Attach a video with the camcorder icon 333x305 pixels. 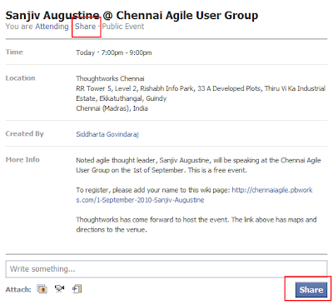[x=59, y=289]
